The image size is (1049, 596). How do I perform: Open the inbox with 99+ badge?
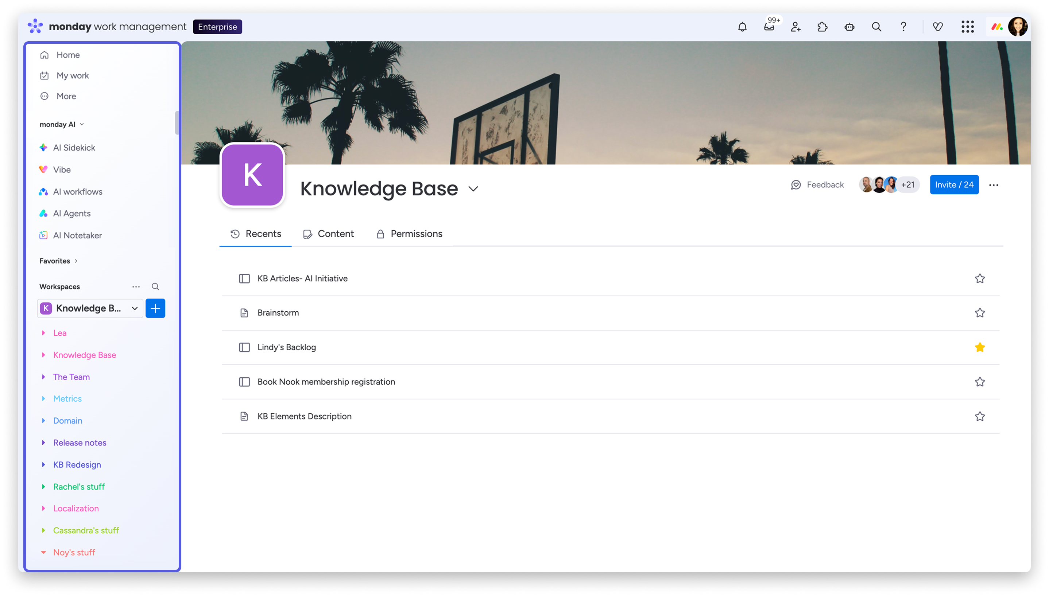click(x=769, y=27)
